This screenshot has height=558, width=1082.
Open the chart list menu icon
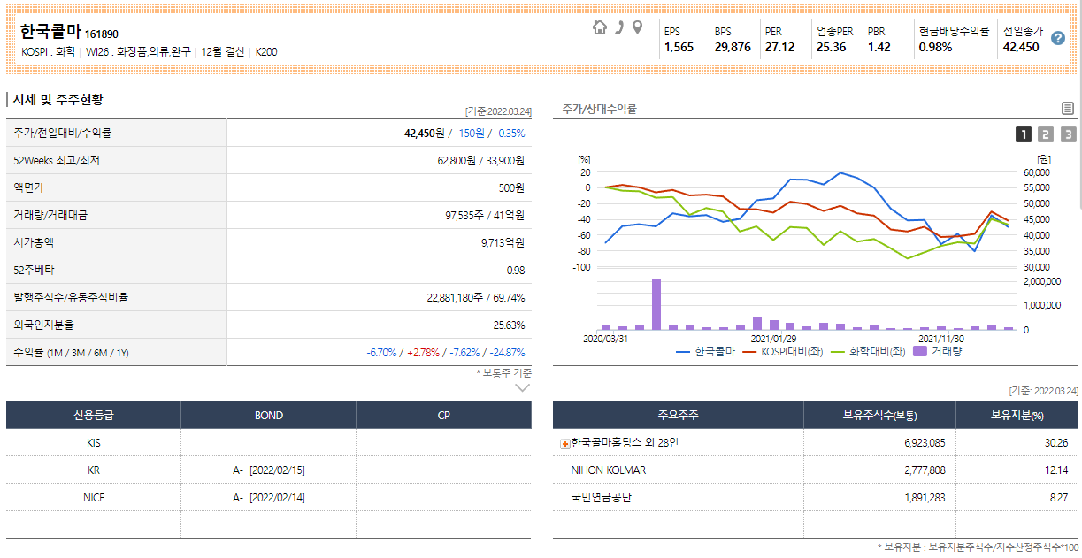coord(1068,109)
